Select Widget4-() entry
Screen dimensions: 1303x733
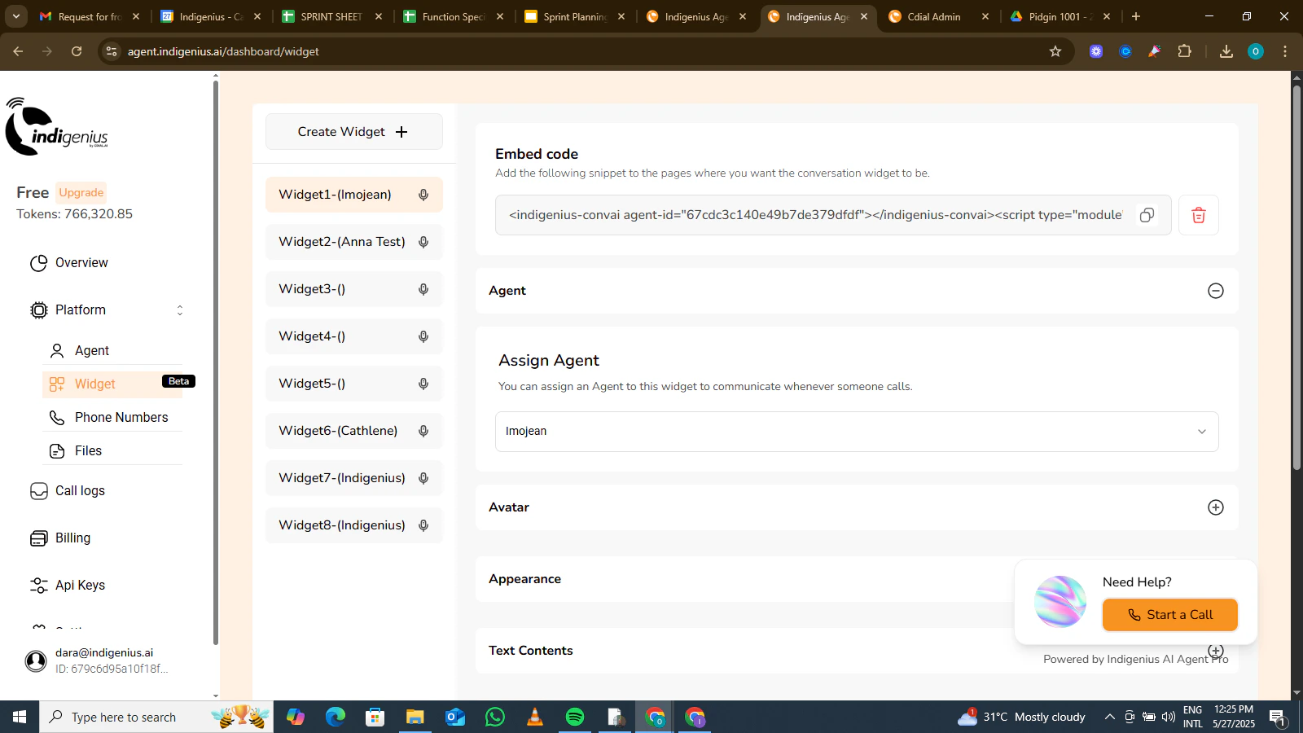point(353,336)
